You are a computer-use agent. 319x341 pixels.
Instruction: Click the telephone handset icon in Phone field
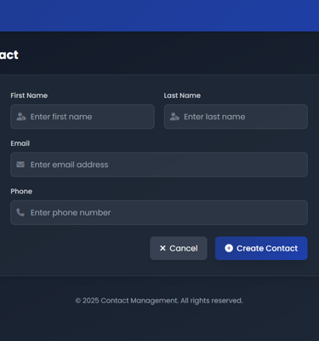[x=20, y=212]
